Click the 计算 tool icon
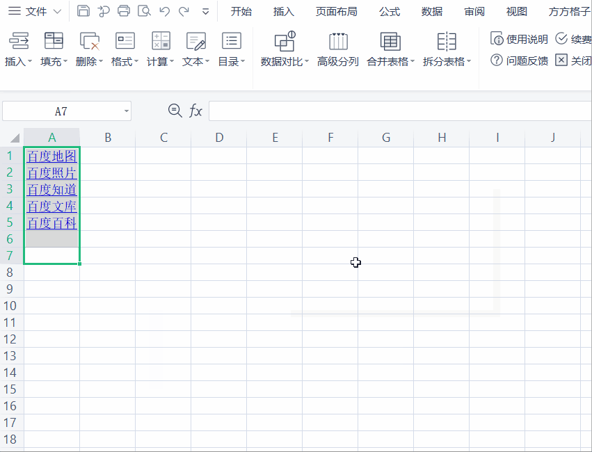Viewport: 592px width, 452px height. click(161, 40)
